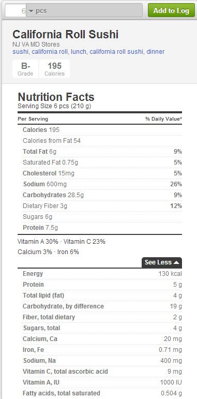Open the dinner tag link

(155, 52)
